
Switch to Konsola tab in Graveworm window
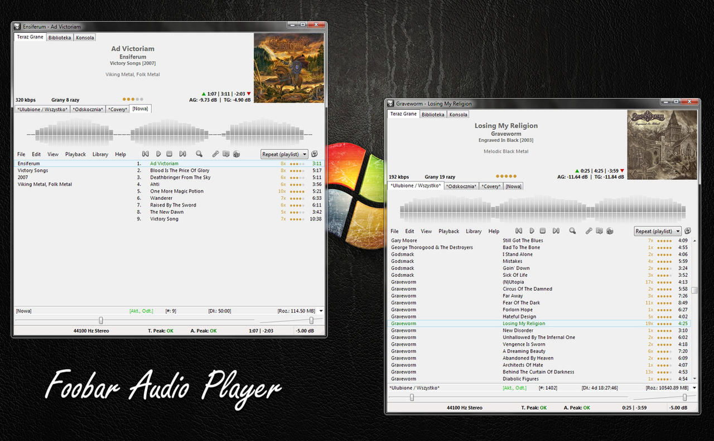[459, 114]
